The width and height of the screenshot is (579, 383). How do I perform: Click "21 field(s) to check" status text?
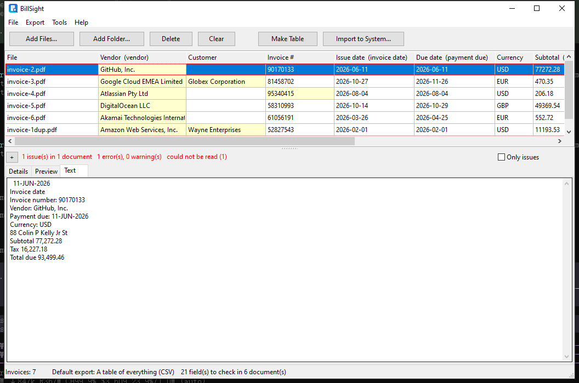pos(234,372)
